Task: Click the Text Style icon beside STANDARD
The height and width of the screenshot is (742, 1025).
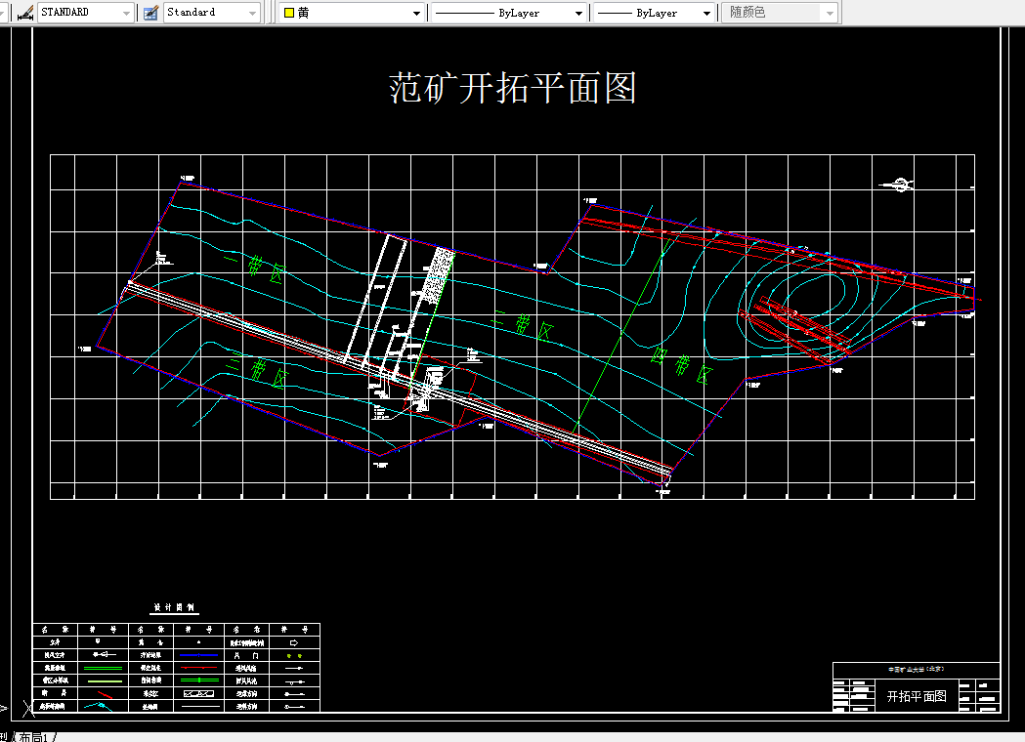Action: (x=24, y=12)
